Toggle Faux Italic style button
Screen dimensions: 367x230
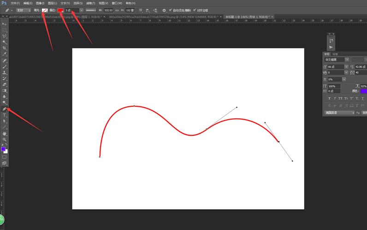(x=335, y=98)
